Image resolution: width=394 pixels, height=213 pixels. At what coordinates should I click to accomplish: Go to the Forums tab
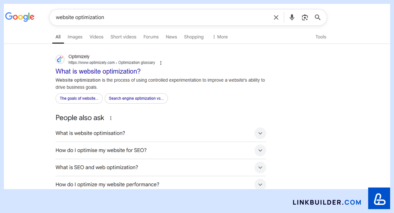pyautogui.click(x=151, y=37)
